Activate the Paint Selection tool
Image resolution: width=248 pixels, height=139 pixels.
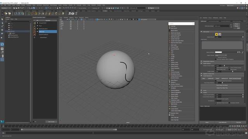[2, 26]
